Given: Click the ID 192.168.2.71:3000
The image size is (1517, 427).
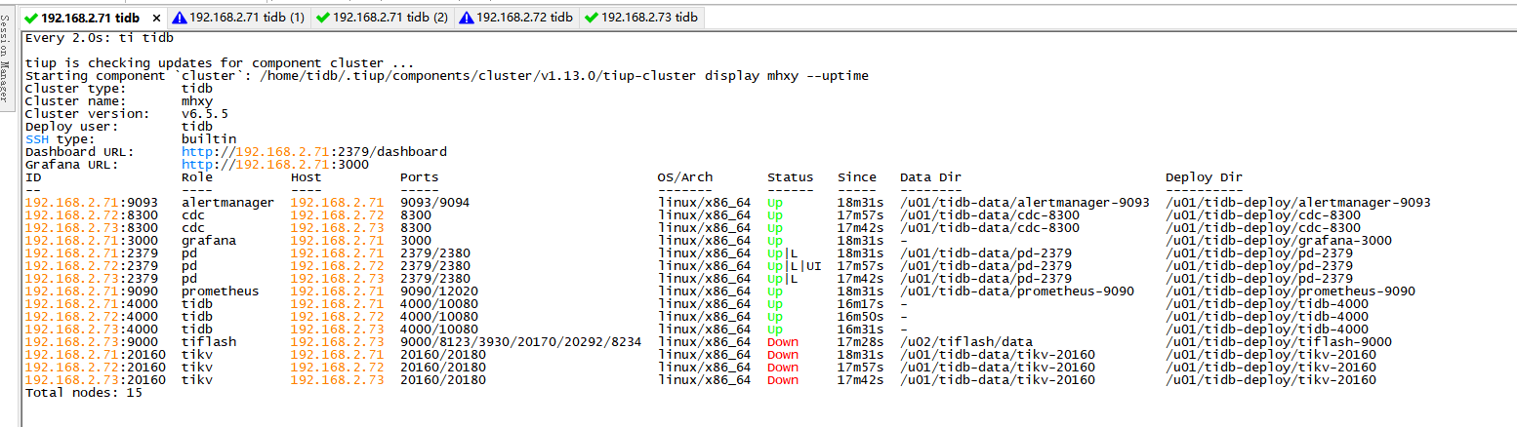Looking at the screenshot, I should pyautogui.click(x=92, y=241).
